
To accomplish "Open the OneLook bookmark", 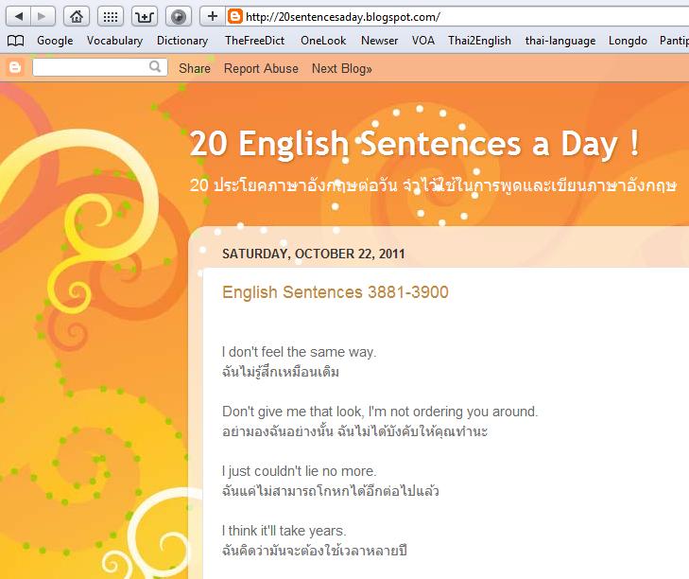I will click(x=323, y=41).
